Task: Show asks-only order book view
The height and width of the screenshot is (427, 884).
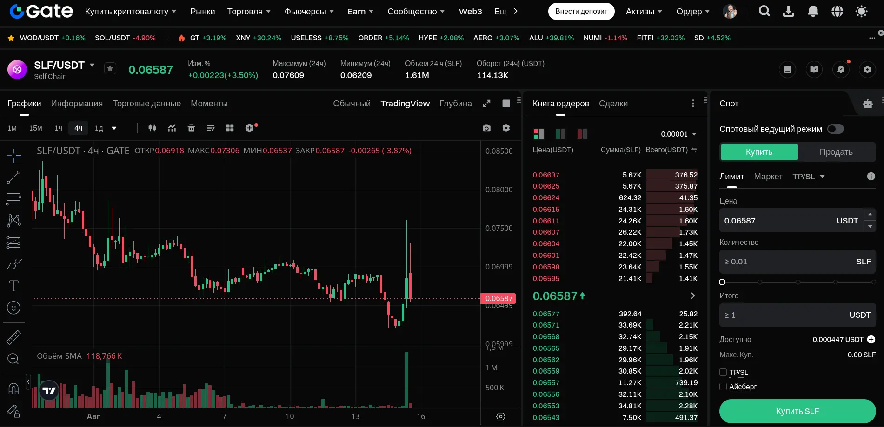Action: click(x=582, y=134)
